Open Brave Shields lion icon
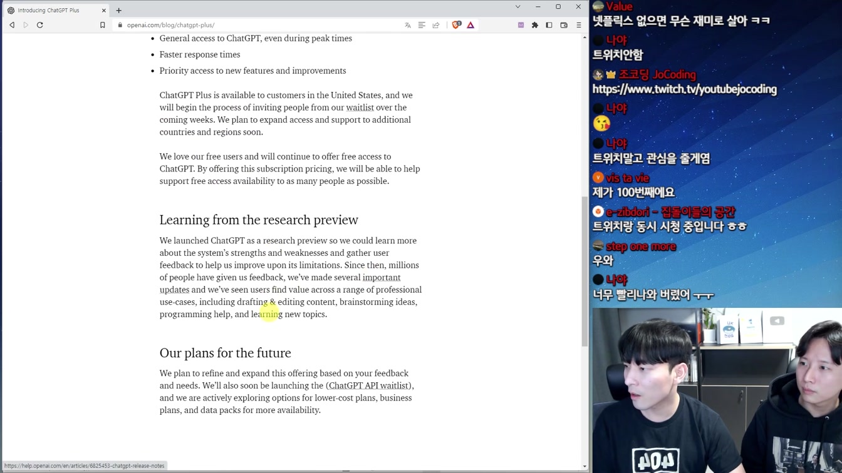Image resolution: width=842 pixels, height=473 pixels. [x=456, y=25]
